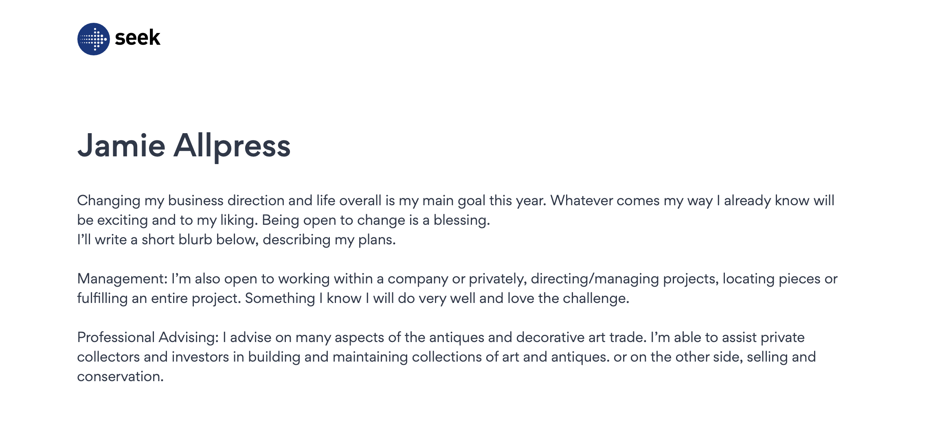935x430 pixels.
Task: Click the phrase 'antiques and decorative art trade'
Action: 538,337
